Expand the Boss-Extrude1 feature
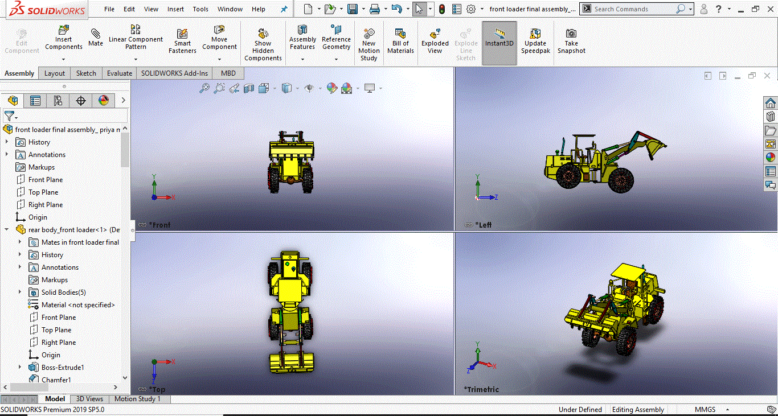 click(20, 368)
